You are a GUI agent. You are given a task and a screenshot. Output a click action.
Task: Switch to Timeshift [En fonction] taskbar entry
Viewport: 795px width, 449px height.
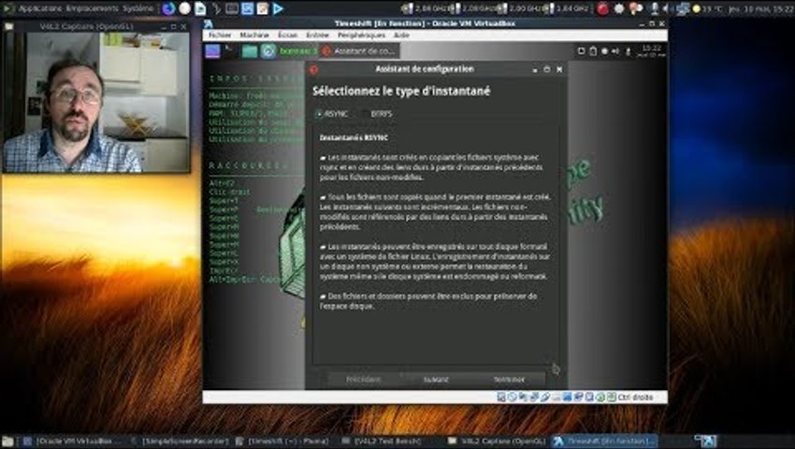(605, 441)
